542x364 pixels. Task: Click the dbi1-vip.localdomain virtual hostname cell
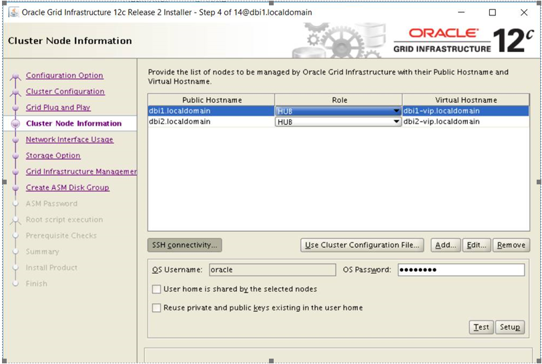pyautogui.click(x=466, y=111)
